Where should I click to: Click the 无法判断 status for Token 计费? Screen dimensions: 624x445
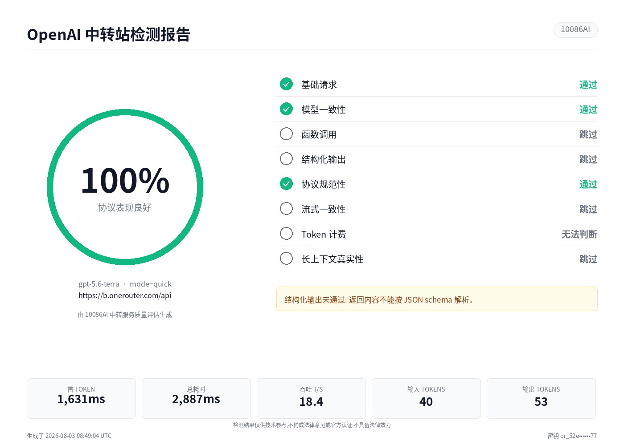coord(579,234)
